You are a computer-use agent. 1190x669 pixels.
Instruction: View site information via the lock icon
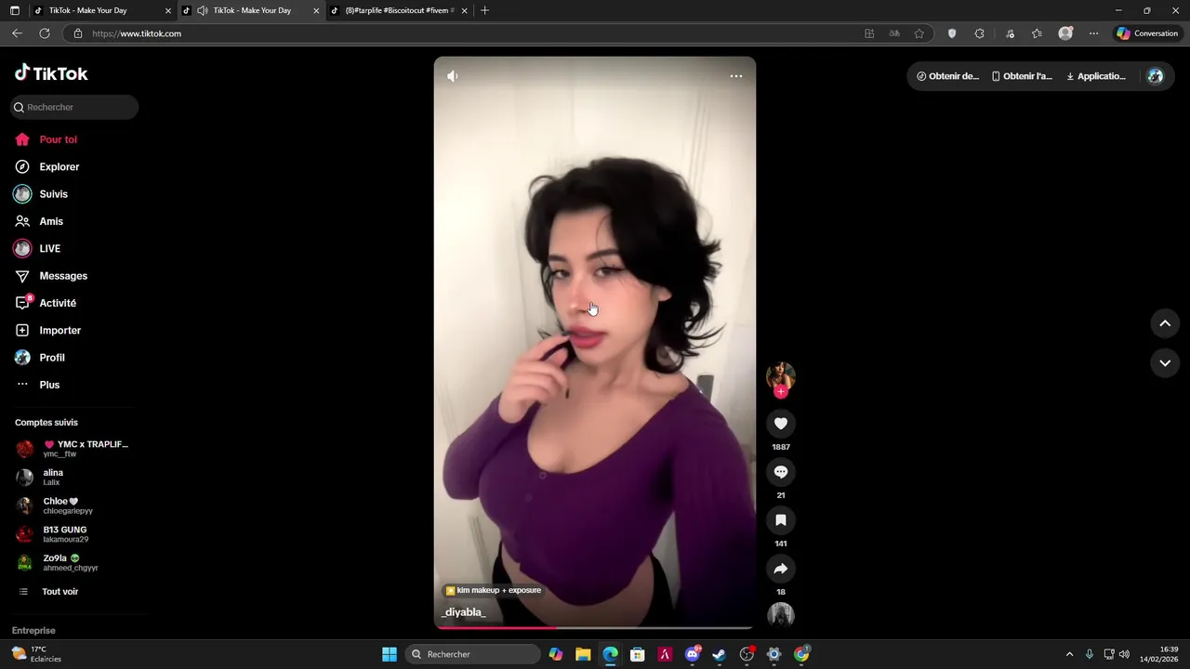(78, 33)
